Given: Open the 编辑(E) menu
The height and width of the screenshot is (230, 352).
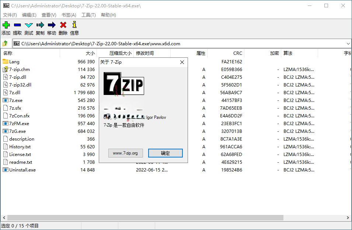Looking at the screenshot, I should tap(29, 15).
